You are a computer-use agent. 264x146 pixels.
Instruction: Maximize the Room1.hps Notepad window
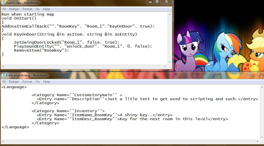coord(157,2)
